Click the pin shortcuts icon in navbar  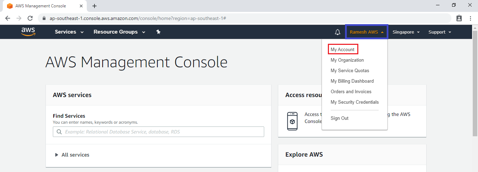[158, 32]
